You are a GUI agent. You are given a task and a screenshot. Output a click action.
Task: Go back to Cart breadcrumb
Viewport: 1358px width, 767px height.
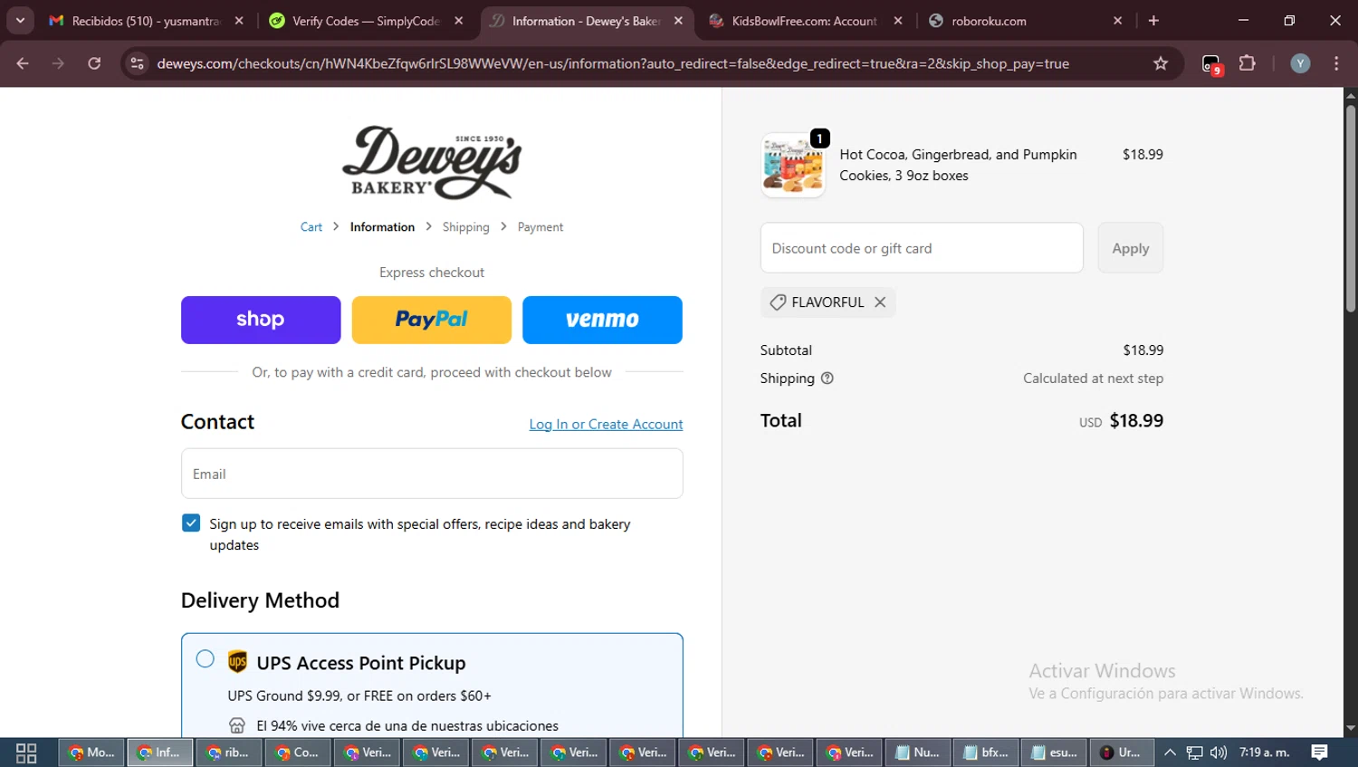coord(311,227)
